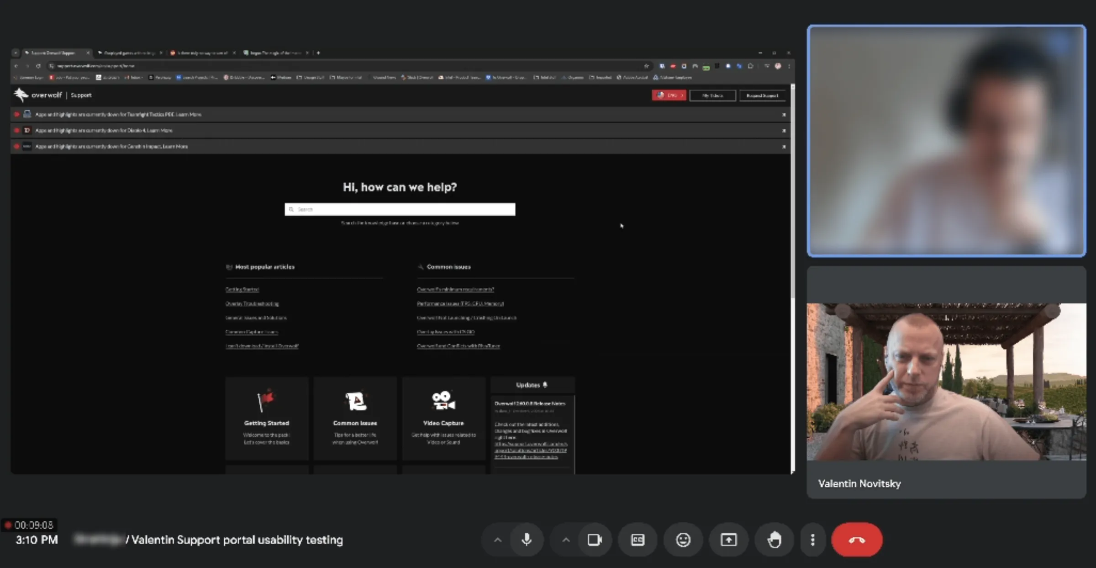Open the Common Capture Issues article
Image resolution: width=1096 pixels, height=568 pixels.
[252, 332]
